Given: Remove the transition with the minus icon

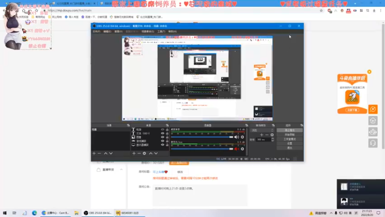Looking at the screenshot, I should [267, 135].
